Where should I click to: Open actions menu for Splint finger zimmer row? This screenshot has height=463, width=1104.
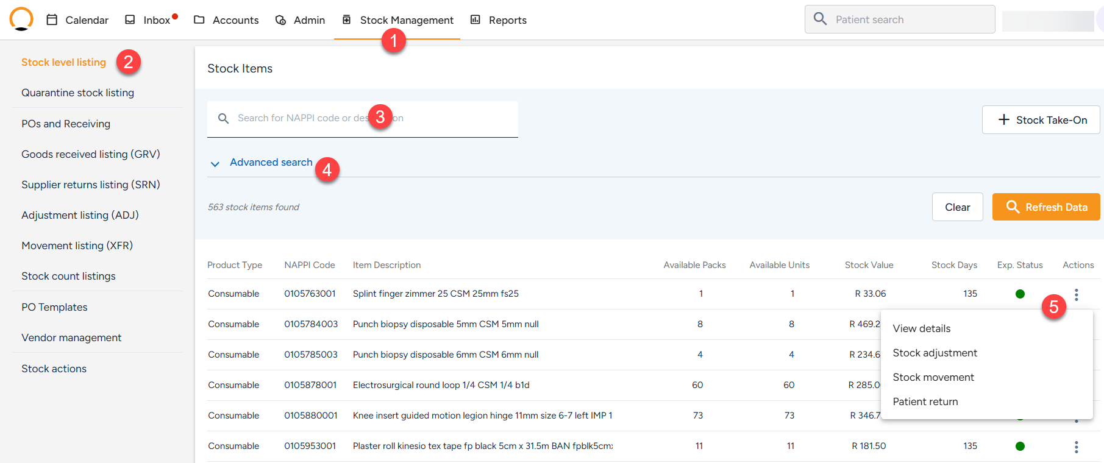coord(1076,294)
